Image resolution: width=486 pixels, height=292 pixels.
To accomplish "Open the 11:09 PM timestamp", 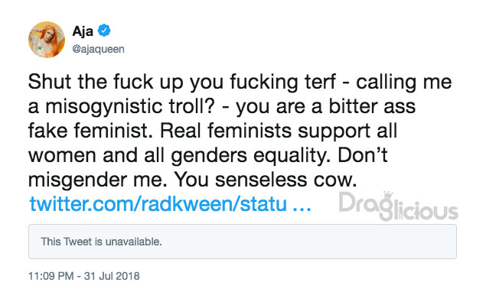I will click(51, 276).
